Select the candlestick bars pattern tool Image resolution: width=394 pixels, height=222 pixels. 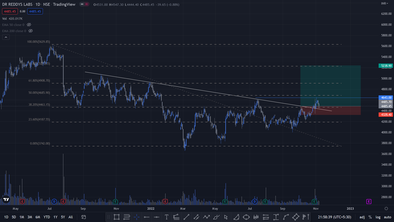click(x=256, y=217)
